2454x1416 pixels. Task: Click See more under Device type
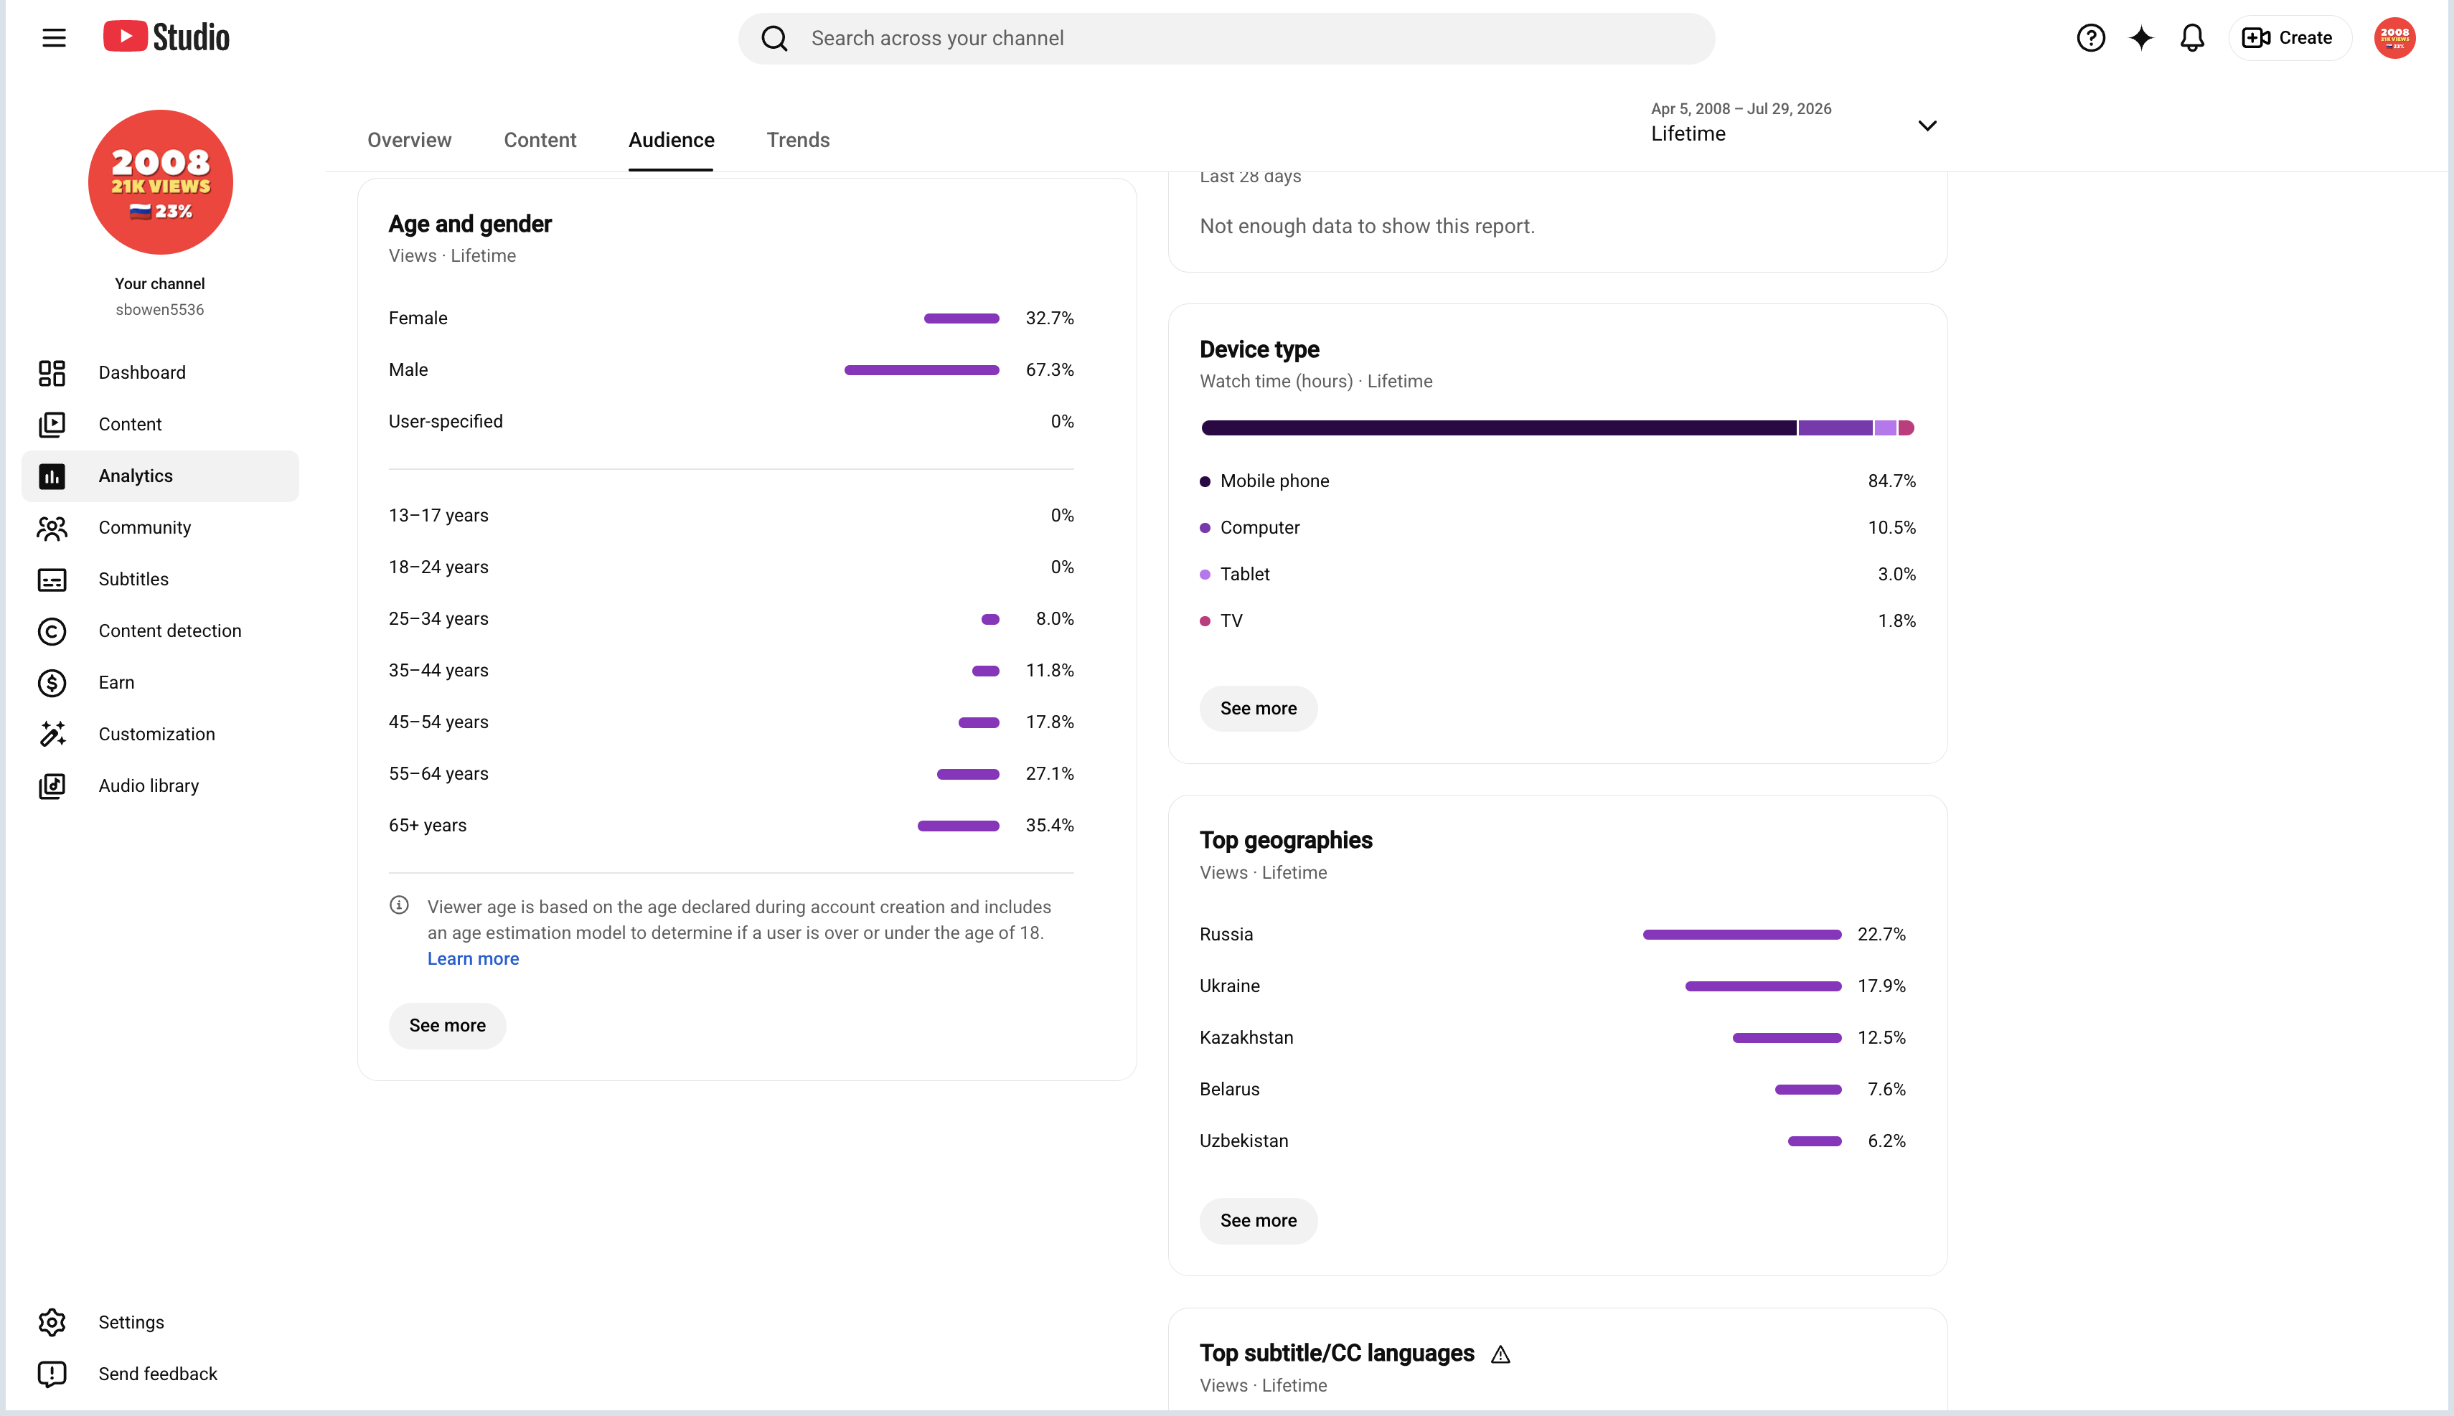point(1258,709)
